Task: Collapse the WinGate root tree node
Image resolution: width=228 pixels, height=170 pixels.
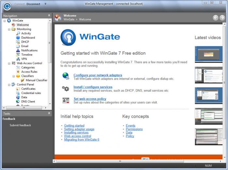Action: [x=5, y=21]
